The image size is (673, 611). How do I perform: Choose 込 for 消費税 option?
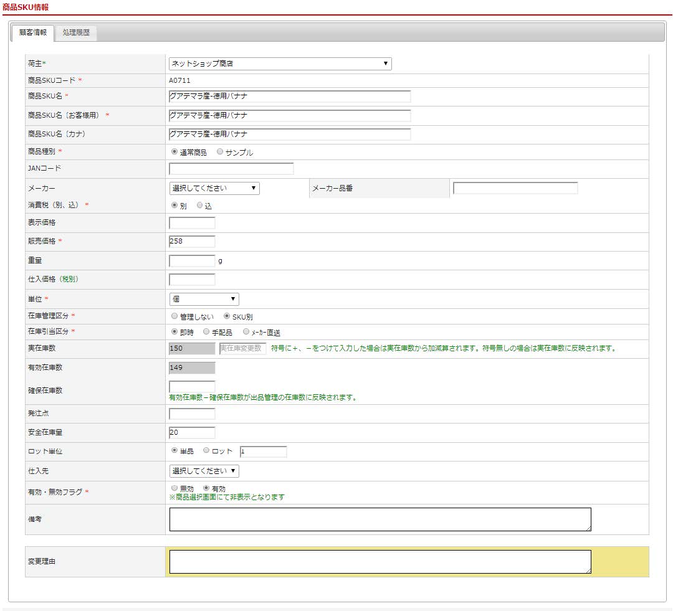[200, 205]
